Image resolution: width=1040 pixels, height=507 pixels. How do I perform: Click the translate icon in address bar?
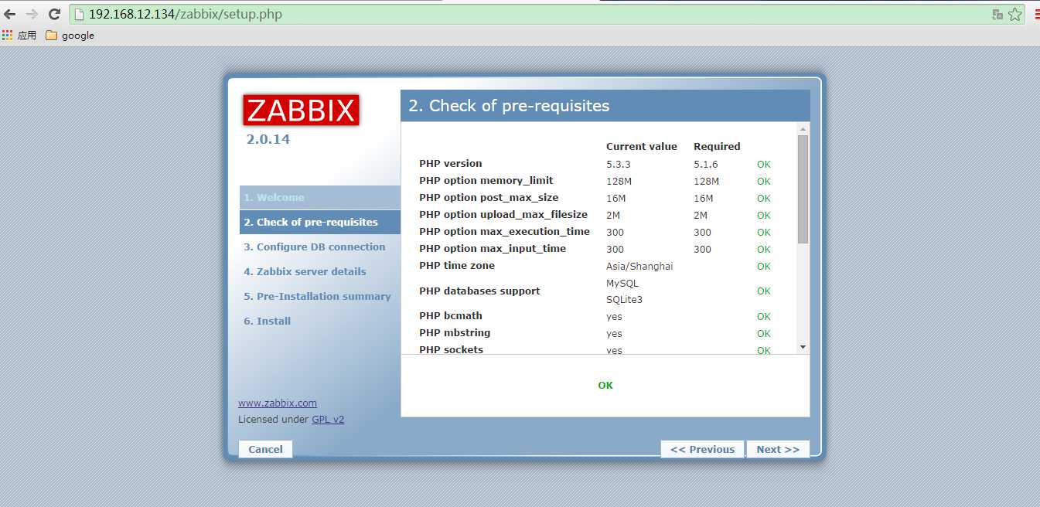(997, 14)
